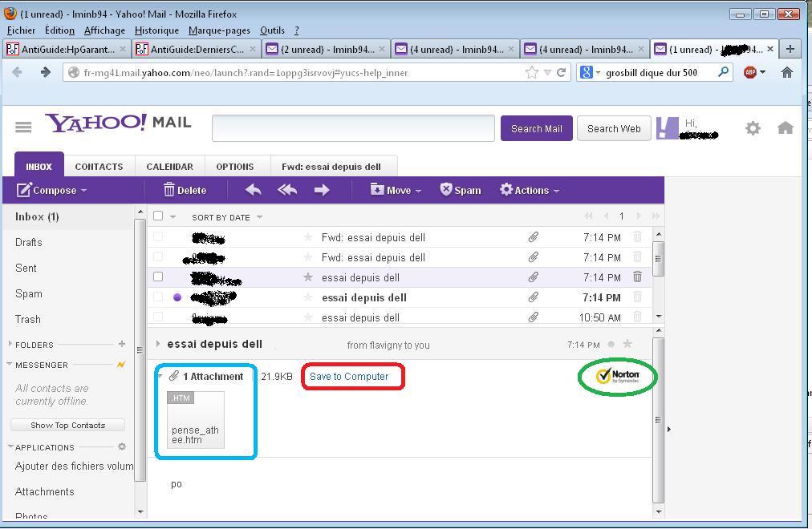Open the Fichier menu
Image resolution: width=812 pixels, height=529 pixels.
21,30
